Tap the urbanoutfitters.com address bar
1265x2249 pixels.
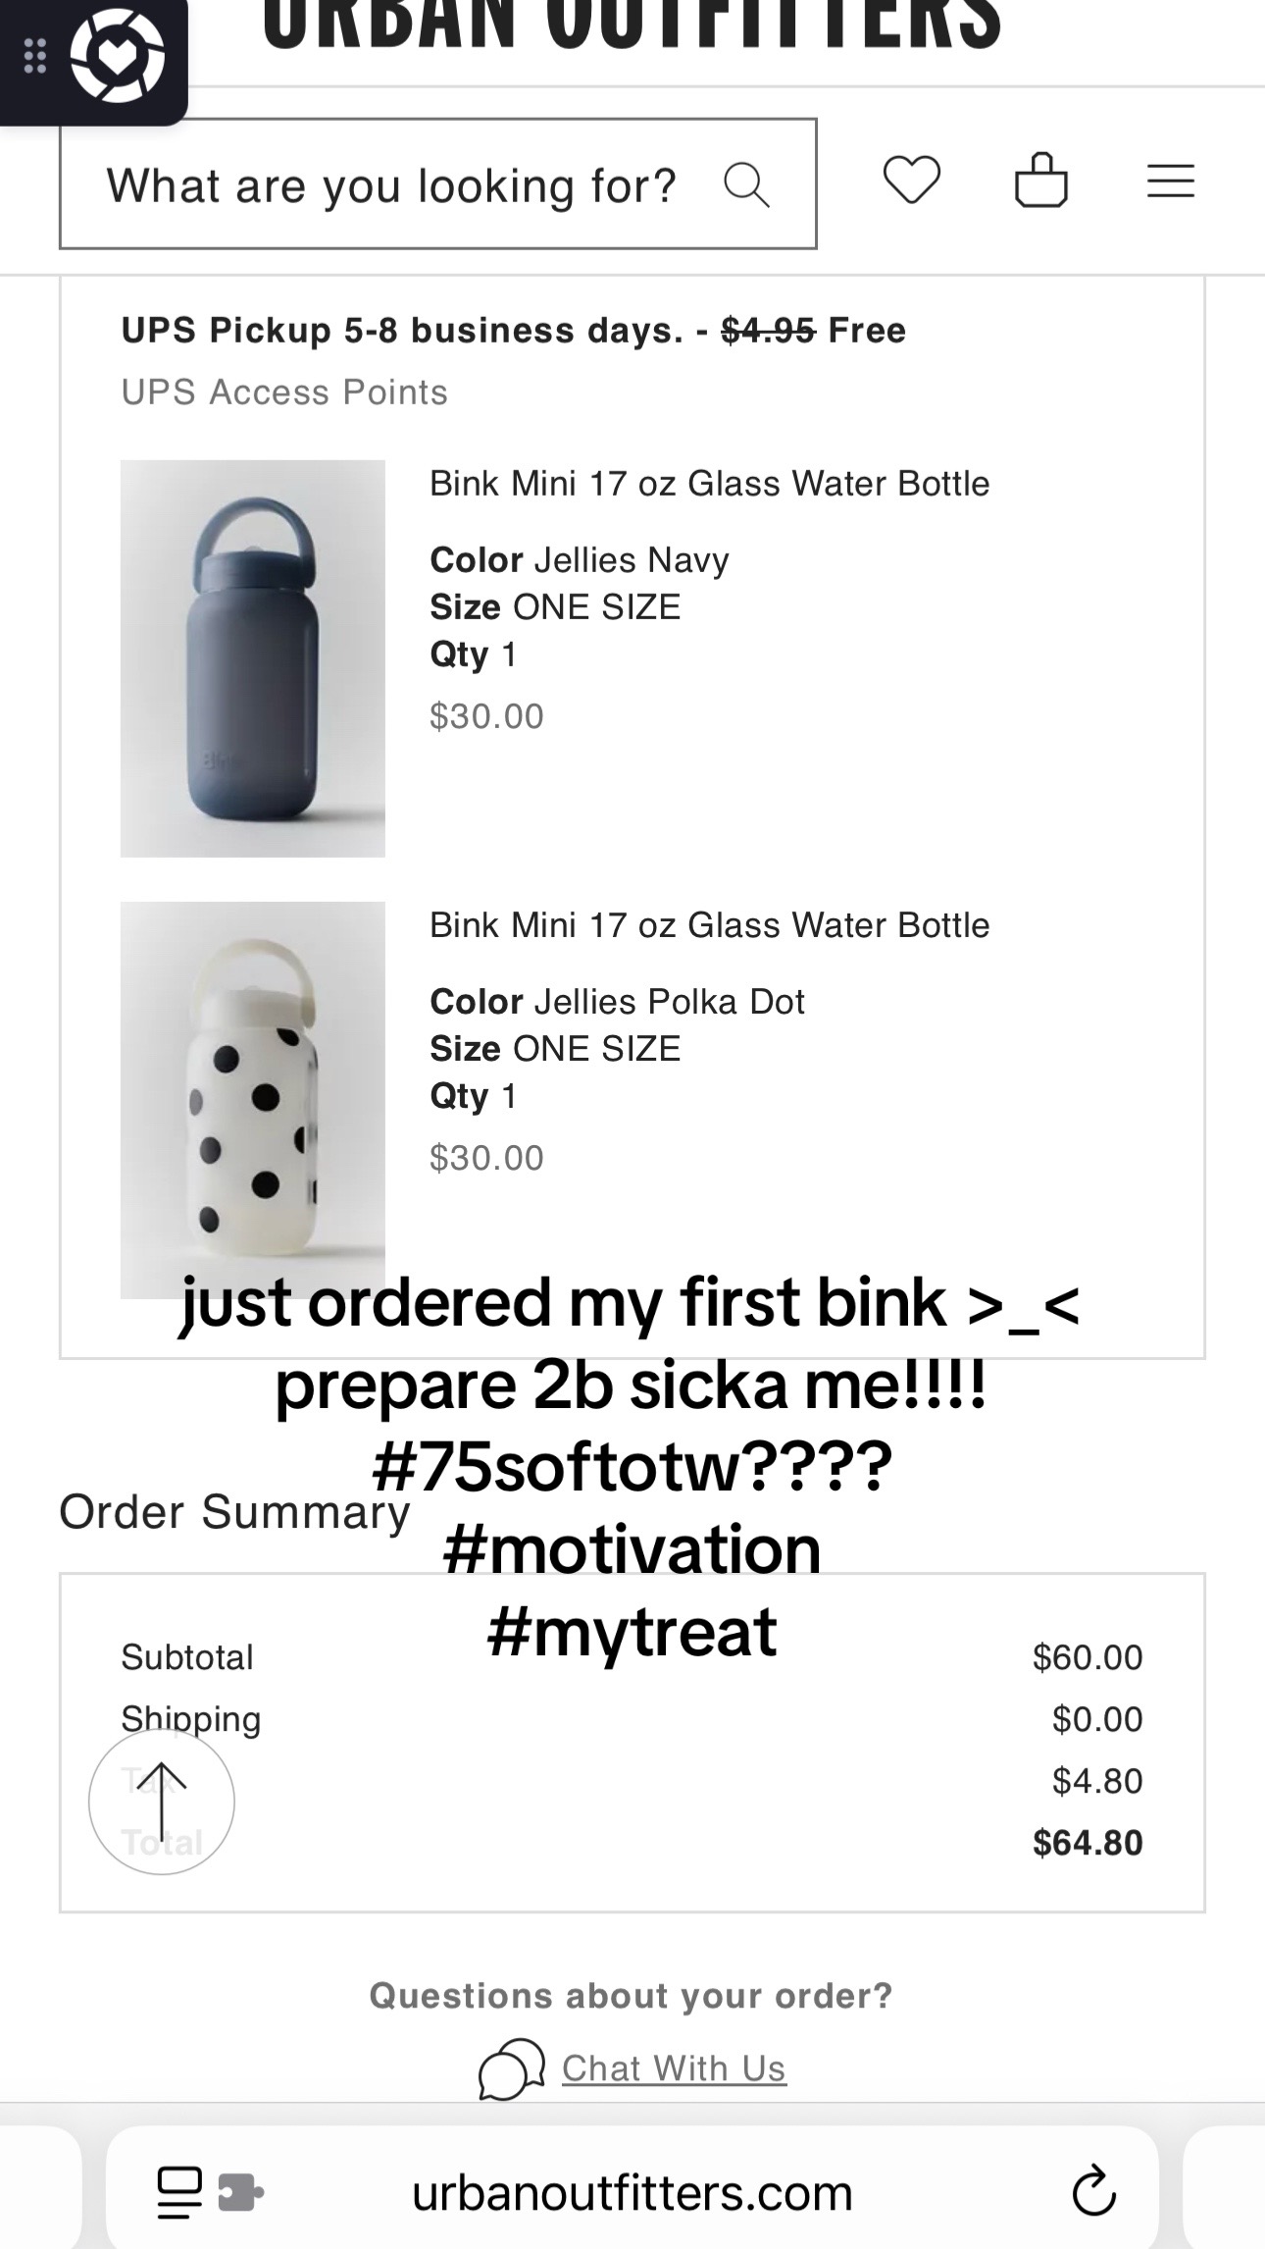[632, 2192]
